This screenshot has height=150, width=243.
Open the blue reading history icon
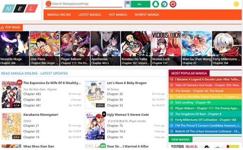(164, 4)
